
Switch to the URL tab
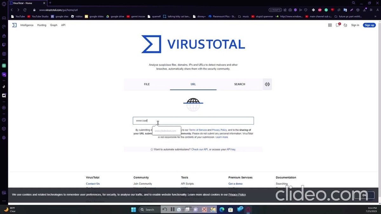193,84
